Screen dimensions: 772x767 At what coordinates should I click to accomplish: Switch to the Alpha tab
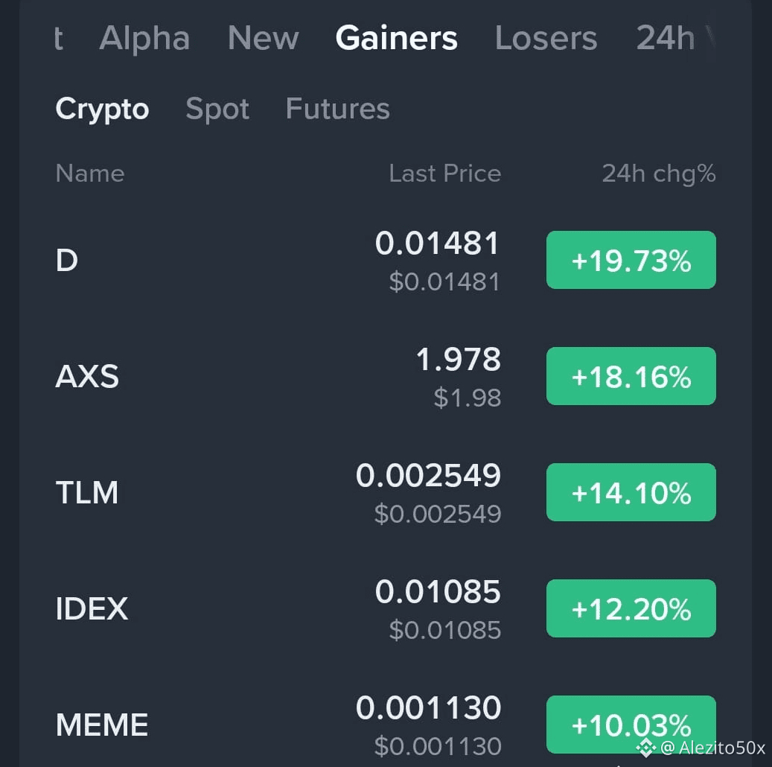point(144,38)
